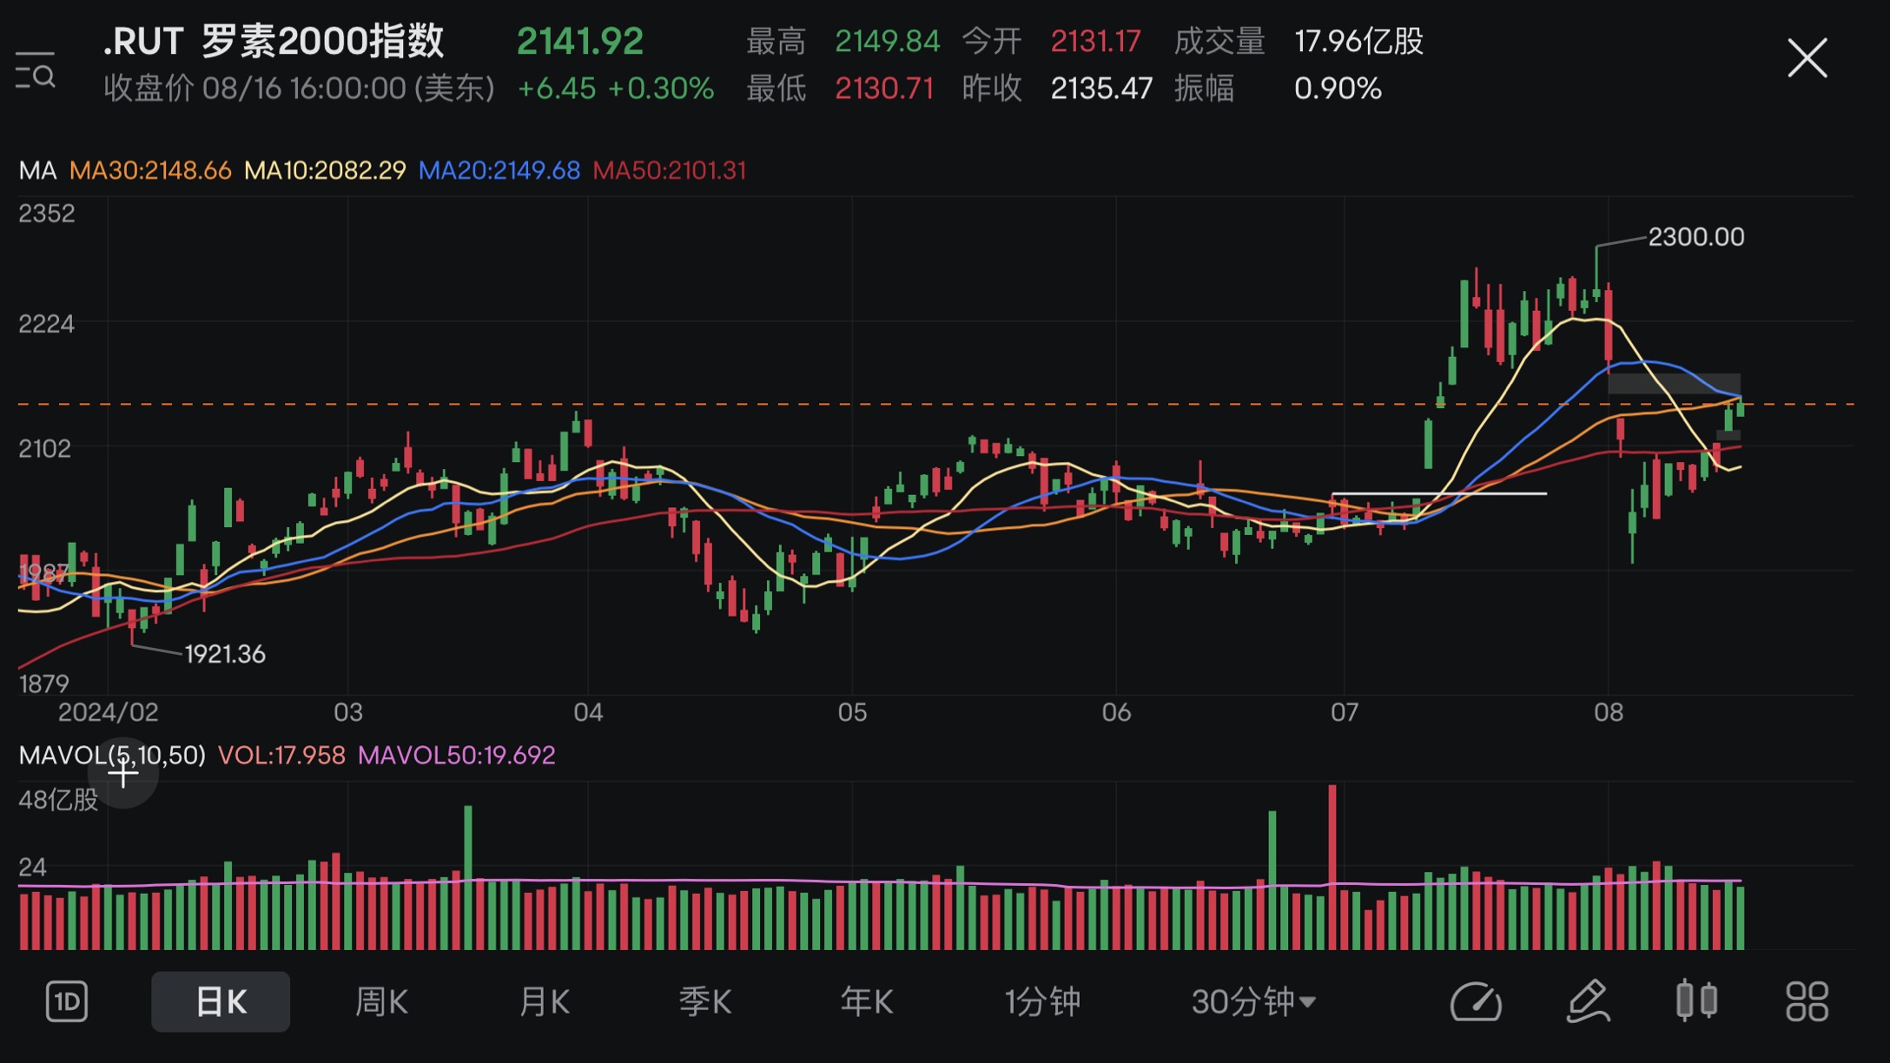Click the 昨收 2135.47 previous close value
The image size is (1890, 1063).
click(1057, 88)
